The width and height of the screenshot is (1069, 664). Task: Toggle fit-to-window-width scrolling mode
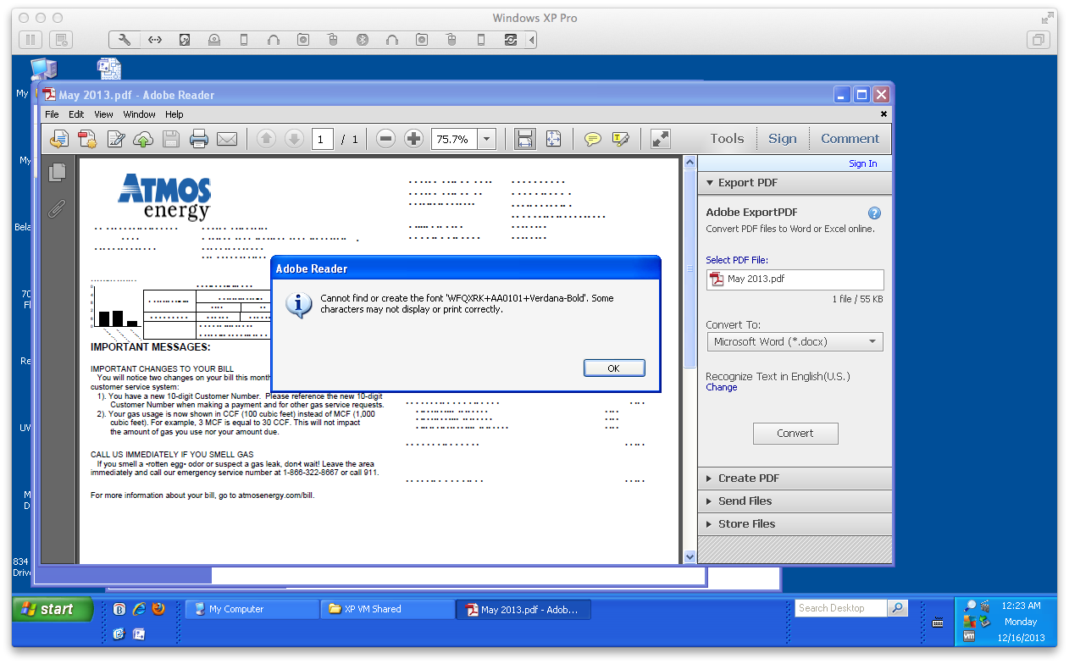tap(525, 139)
